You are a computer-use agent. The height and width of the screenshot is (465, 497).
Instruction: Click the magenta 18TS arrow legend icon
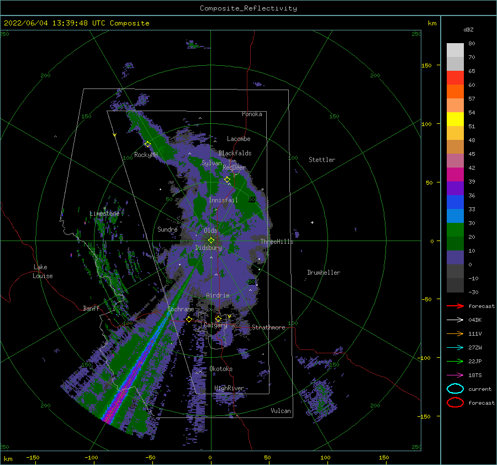tap(455, 375)
